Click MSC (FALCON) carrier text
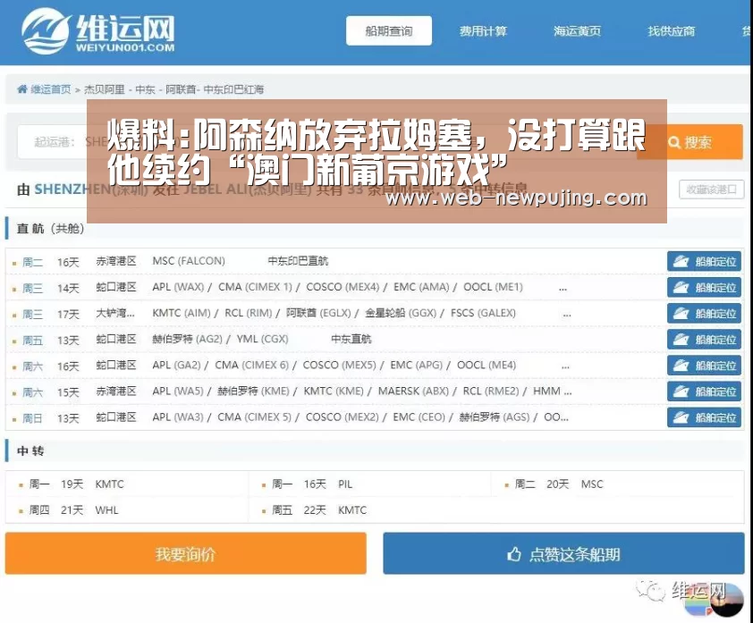Image resolution: width=753 pixels, height=623 pixels. (x=188, y=261)
